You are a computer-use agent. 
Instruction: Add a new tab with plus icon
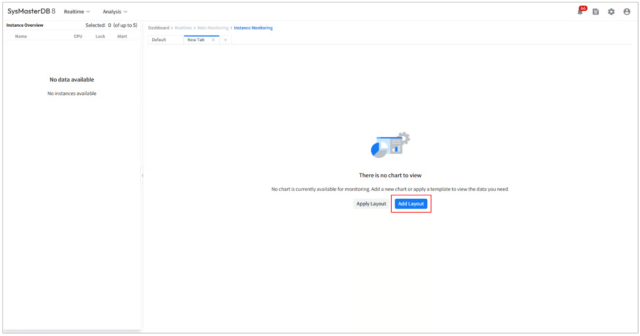(225, 40)
